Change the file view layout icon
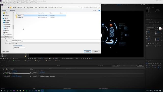 [x=94, y=10]
